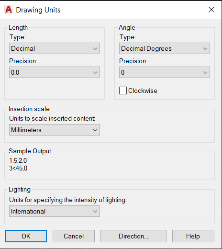The width and height of the screenshot is (222, 249).
Task: Open the Angle Type Decimal Degrees dropdown
Action: 165,48
